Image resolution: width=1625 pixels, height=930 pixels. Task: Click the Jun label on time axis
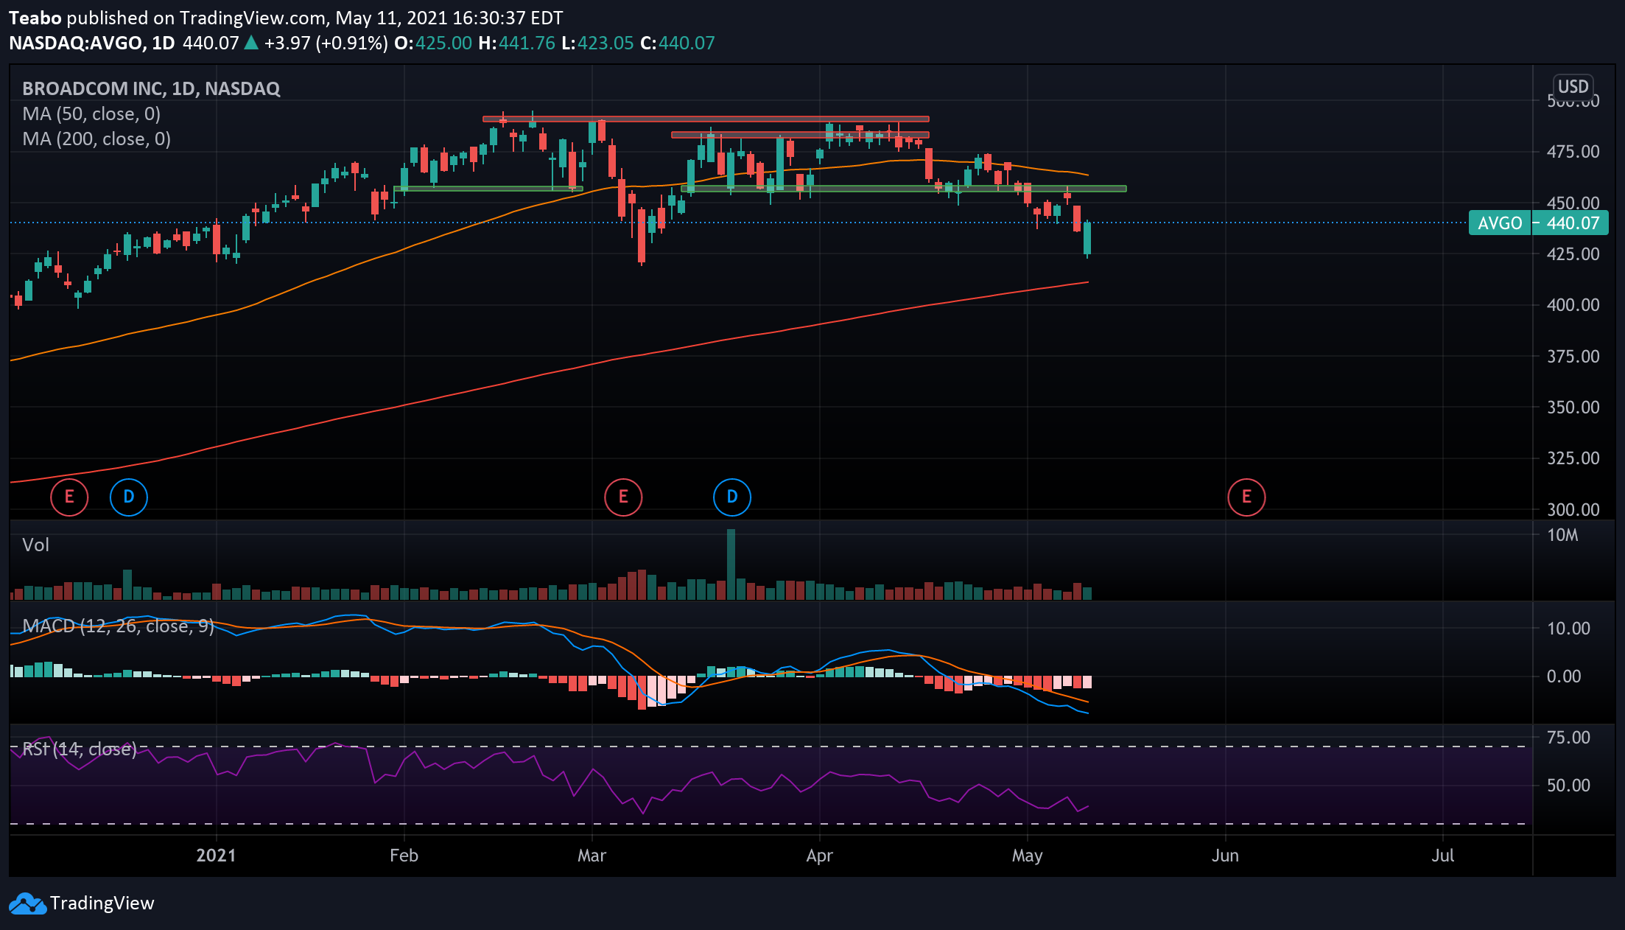tap(1225, 856)
